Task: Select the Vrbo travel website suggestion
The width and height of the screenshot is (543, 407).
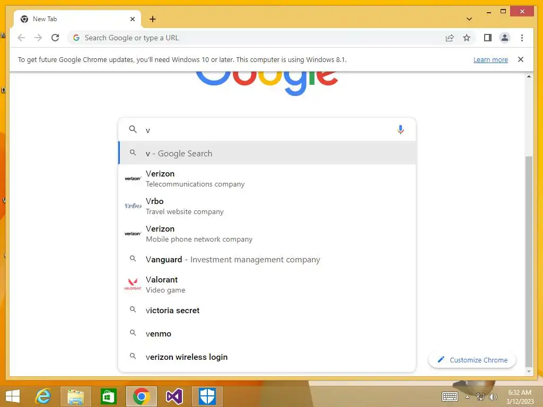Action: point(267,206)
